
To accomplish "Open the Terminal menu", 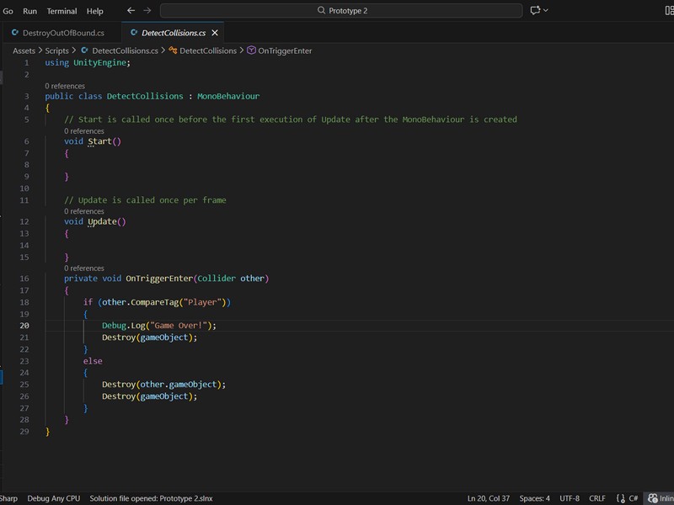I will tap(62, 11).
